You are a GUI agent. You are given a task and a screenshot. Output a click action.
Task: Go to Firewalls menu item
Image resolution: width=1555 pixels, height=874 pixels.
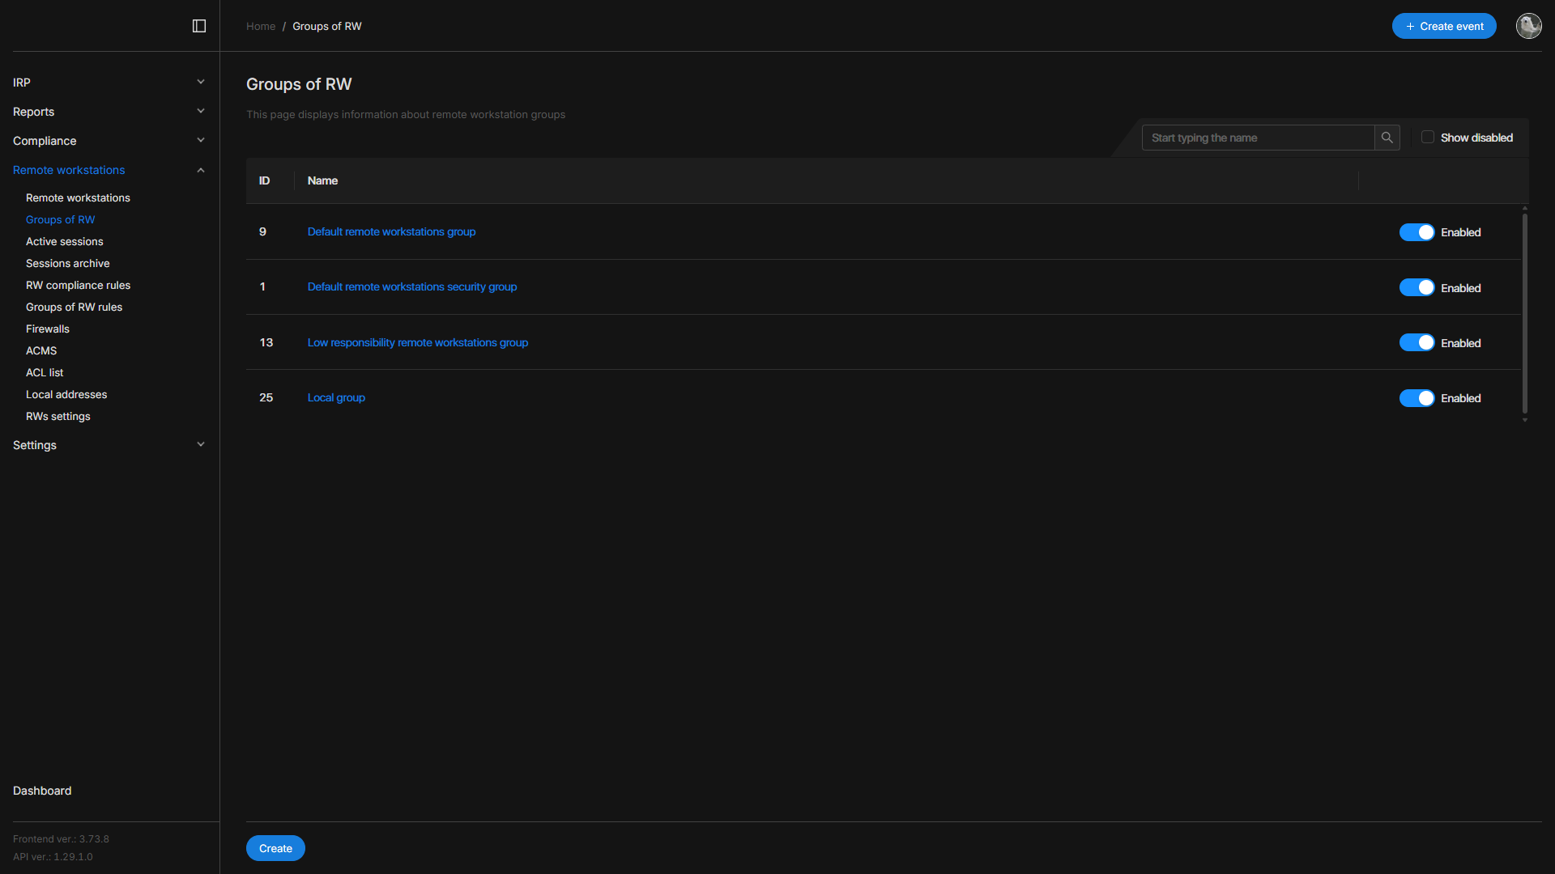[48, 329]
